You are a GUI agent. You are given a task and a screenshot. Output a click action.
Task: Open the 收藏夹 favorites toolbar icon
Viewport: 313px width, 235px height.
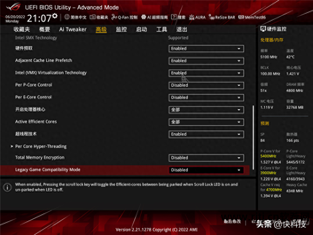[92, 17]
